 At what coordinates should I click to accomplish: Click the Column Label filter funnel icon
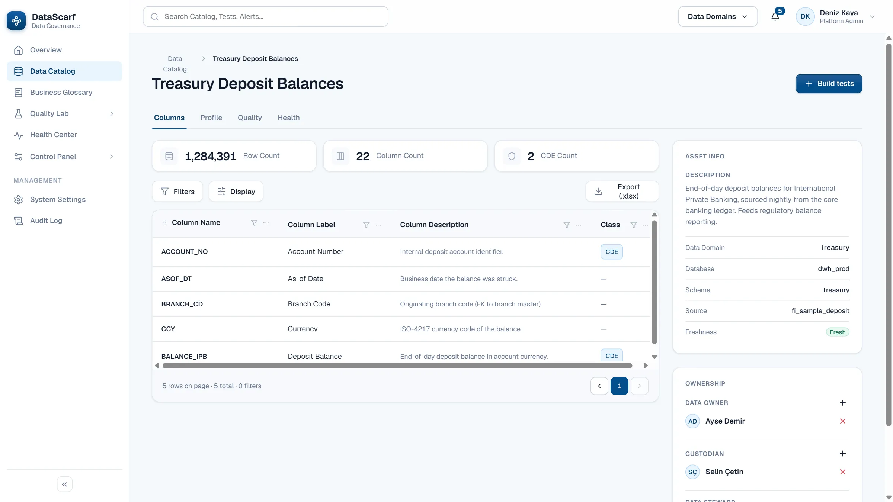367,225
